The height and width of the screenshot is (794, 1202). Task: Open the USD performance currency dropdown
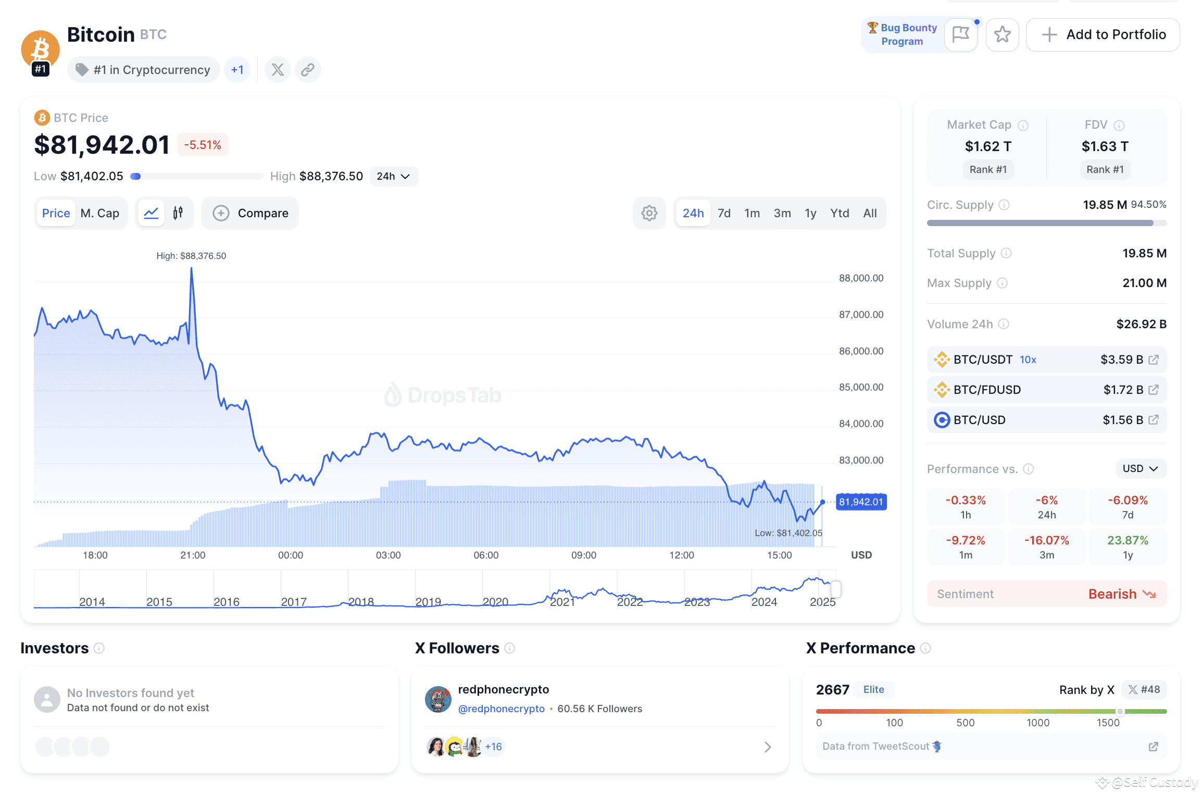point(1141,468)
